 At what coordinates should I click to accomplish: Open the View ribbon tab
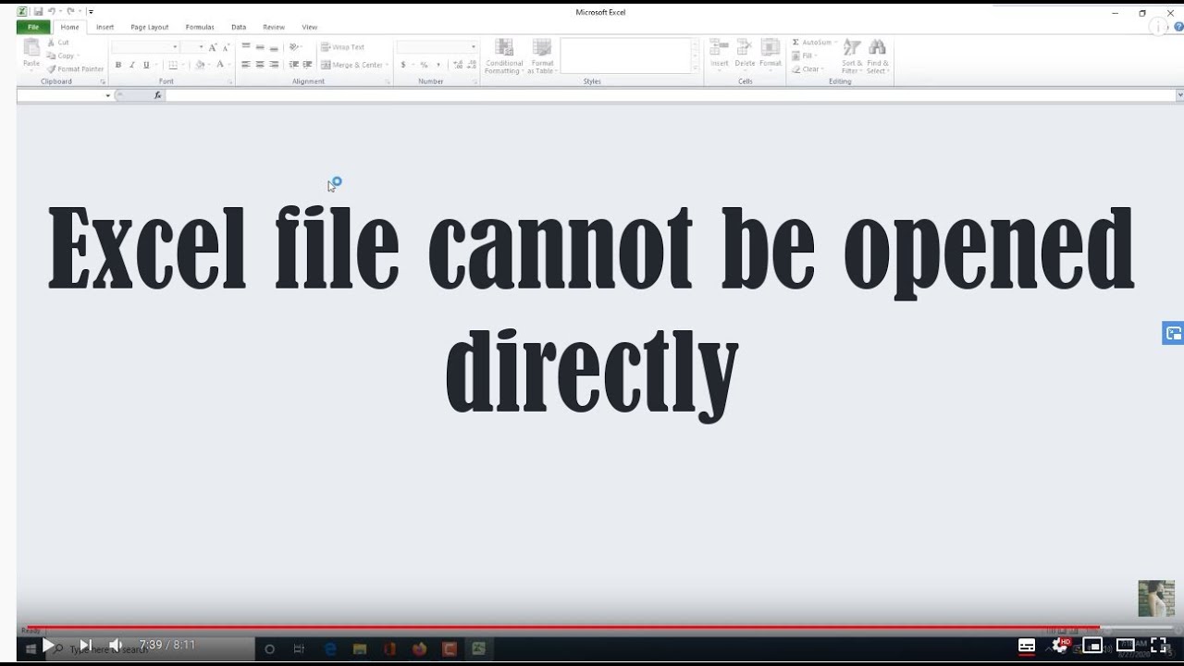point(310,27)
